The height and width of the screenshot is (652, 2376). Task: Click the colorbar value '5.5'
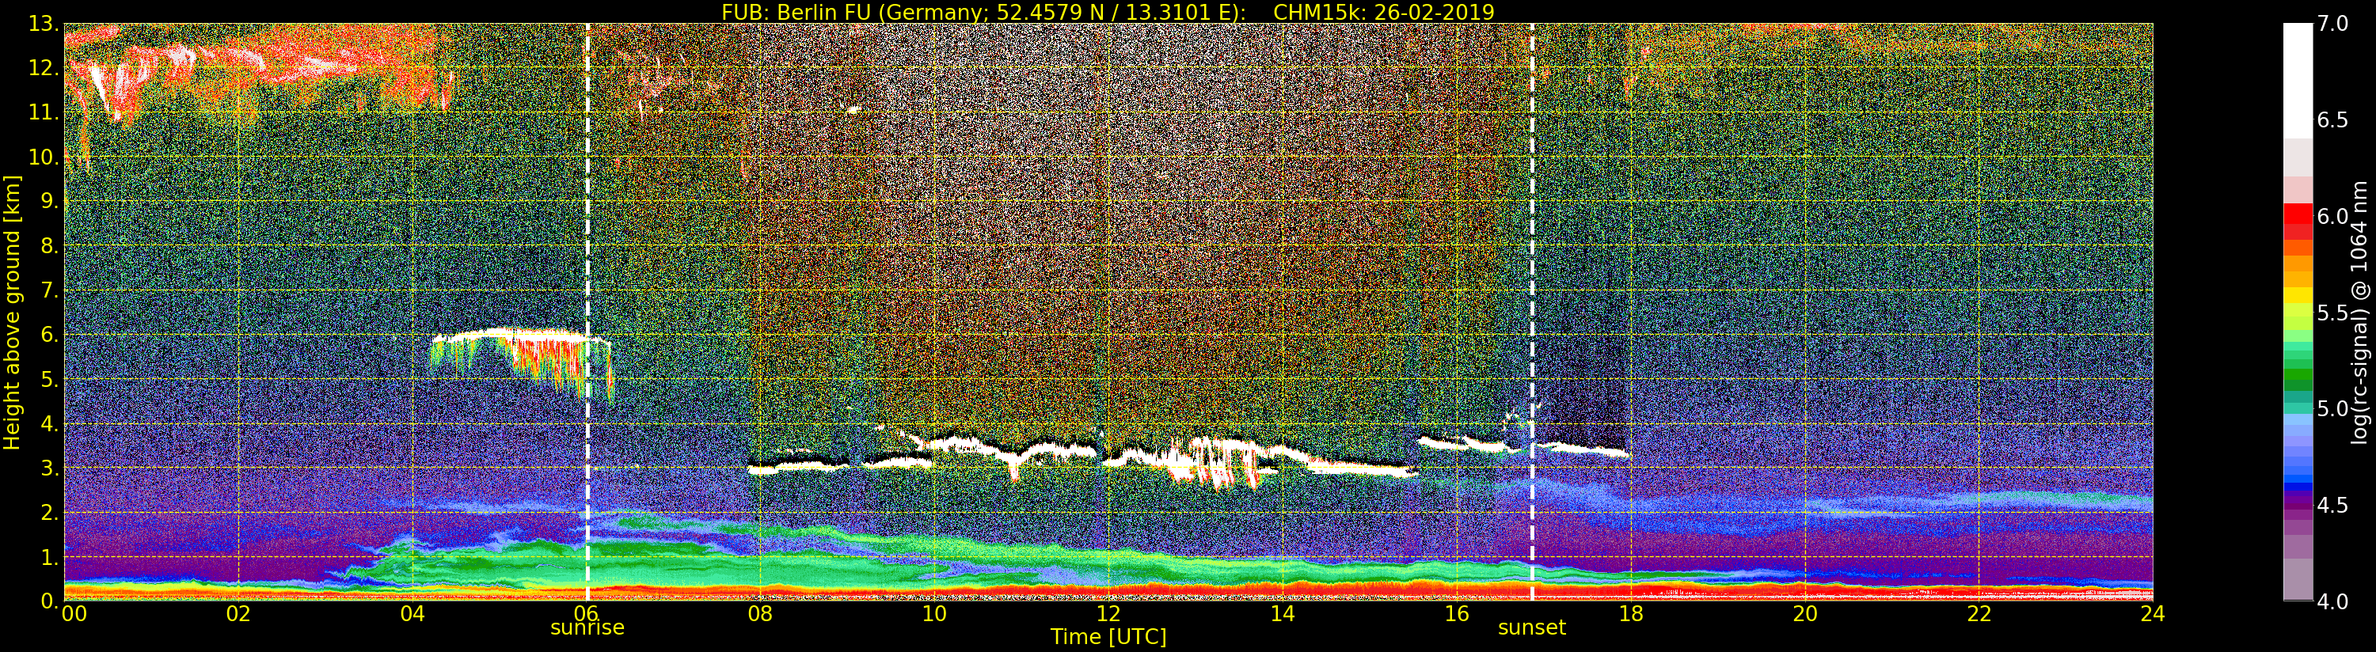coord(2332,313)
